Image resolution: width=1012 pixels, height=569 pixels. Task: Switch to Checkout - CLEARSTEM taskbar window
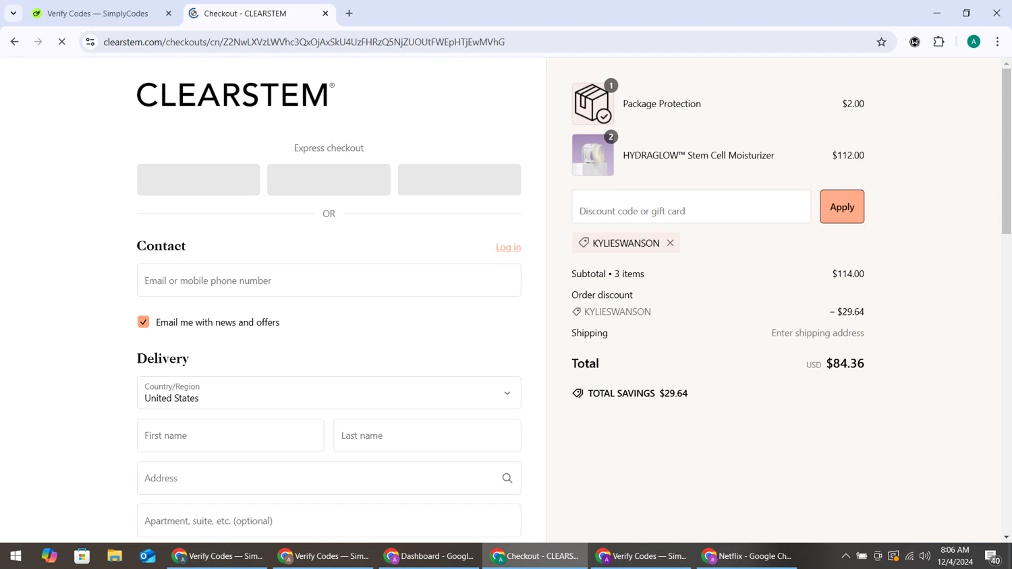click(x=535, y=556)
